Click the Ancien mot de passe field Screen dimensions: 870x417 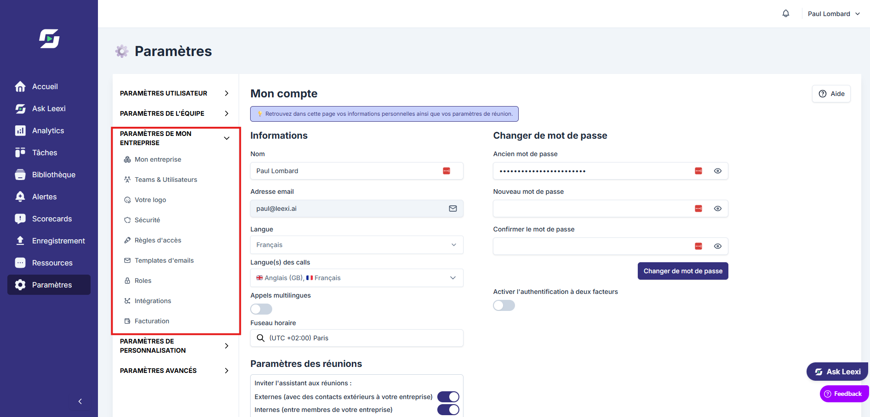(611, 171)
